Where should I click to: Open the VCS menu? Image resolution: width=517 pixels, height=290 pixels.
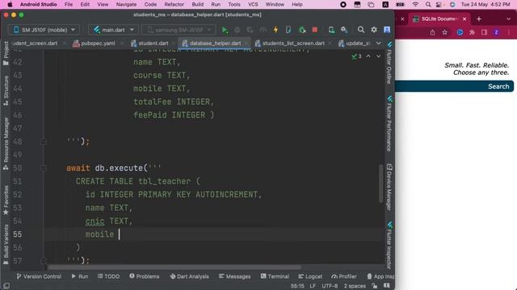(253, 5)
